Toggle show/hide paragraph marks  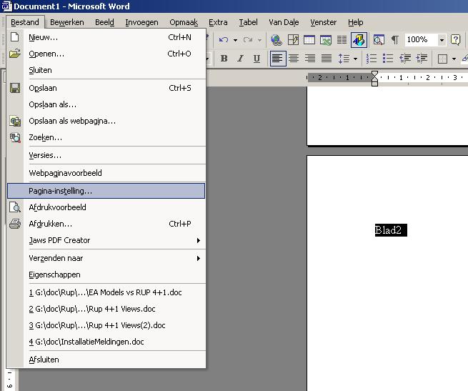tap(394, 40)
